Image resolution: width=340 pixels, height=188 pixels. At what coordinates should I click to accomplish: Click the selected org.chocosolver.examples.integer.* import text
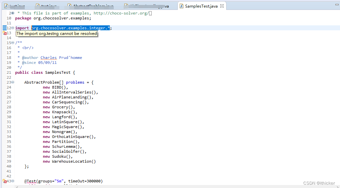click(x=71, y=28)
